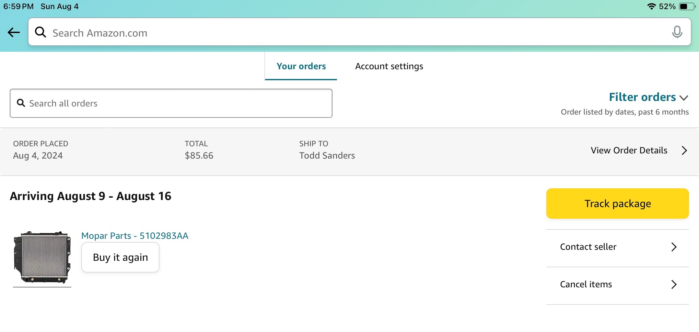699x332 pixels.
Task: Tap the battery icon in status bar
Action: (x=687, y=6)
